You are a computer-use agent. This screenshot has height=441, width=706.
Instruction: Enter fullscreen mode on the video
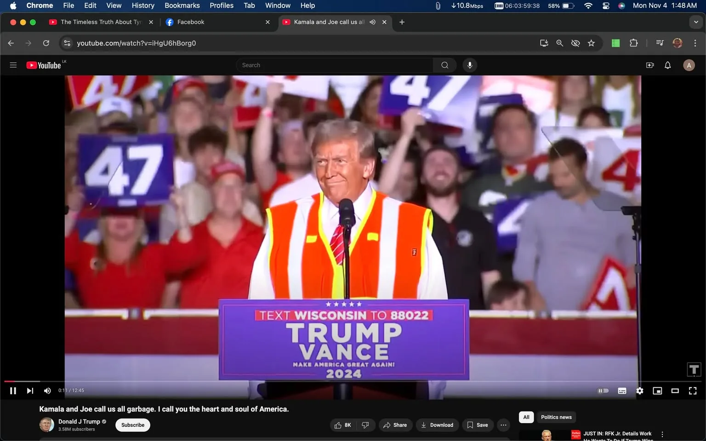coord(692,390)
